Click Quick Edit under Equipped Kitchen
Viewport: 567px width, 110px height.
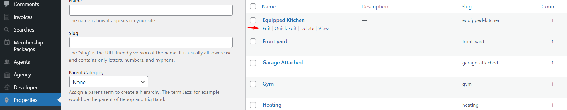click(285, 29)
